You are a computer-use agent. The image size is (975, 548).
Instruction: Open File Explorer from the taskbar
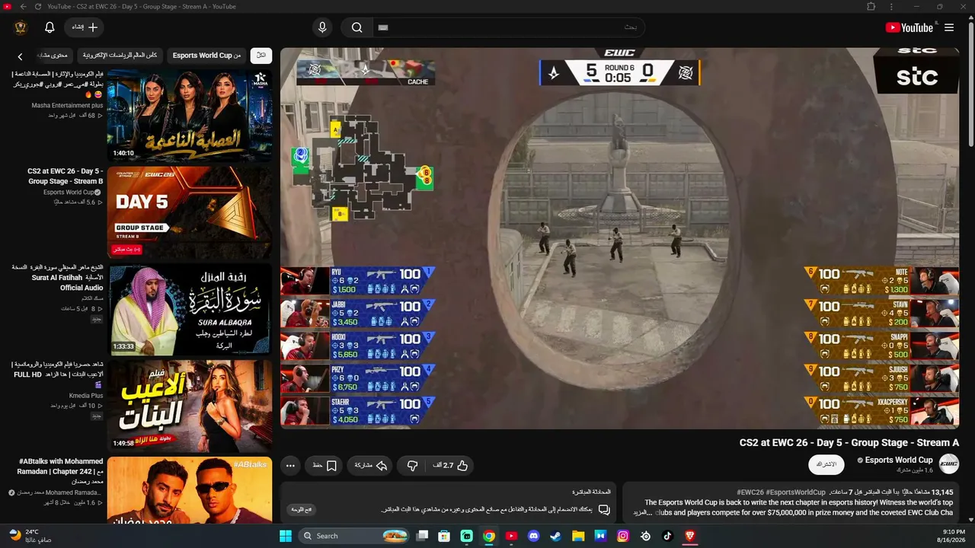[578, 536]
